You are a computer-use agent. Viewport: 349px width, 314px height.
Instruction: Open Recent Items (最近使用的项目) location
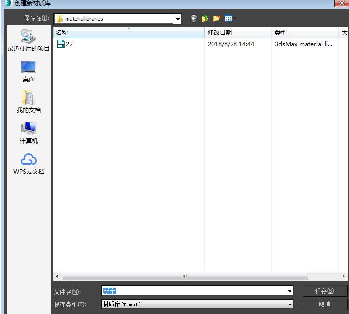(28, 40)
